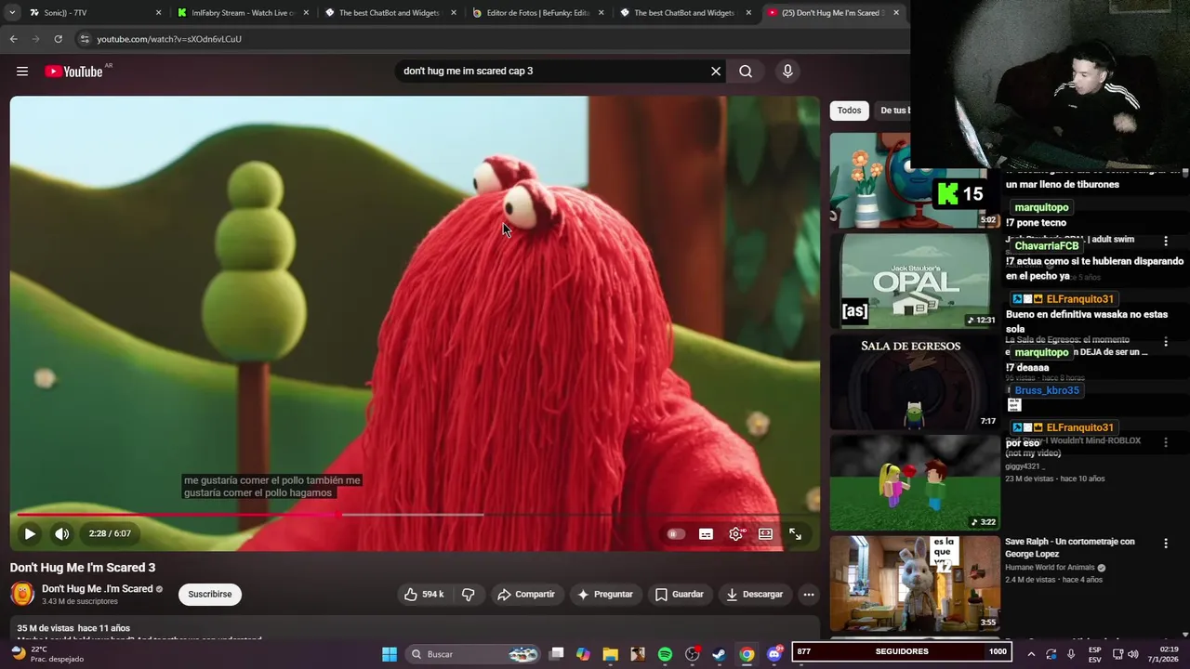Dislike the video
Viewport: 1190px width, 669px height.
click(469, 595)
